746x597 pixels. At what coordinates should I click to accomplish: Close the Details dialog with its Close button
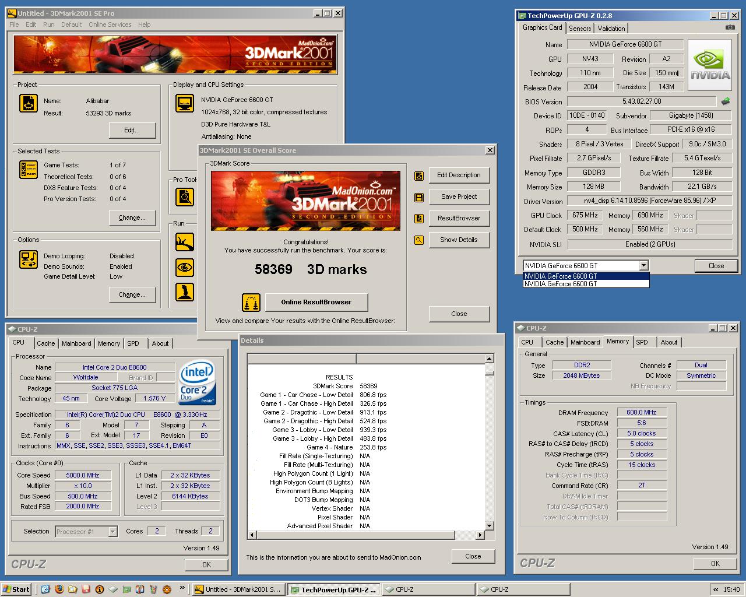coord(473,556)
